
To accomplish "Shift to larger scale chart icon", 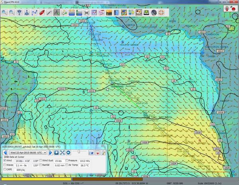I will pyautogui.click(x=20, y=12).
